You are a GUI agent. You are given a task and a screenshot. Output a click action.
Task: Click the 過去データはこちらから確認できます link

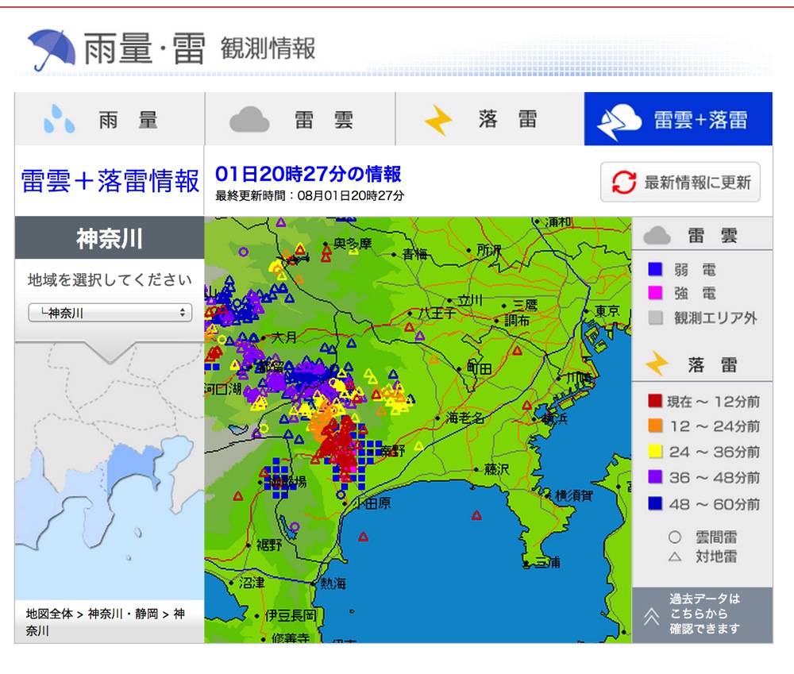click(703, 614)
